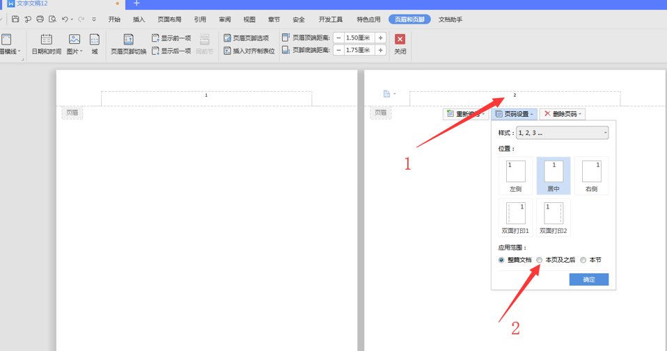Select 居中 page number position
This screenshot has height=351, width=667.
(554, 176)
